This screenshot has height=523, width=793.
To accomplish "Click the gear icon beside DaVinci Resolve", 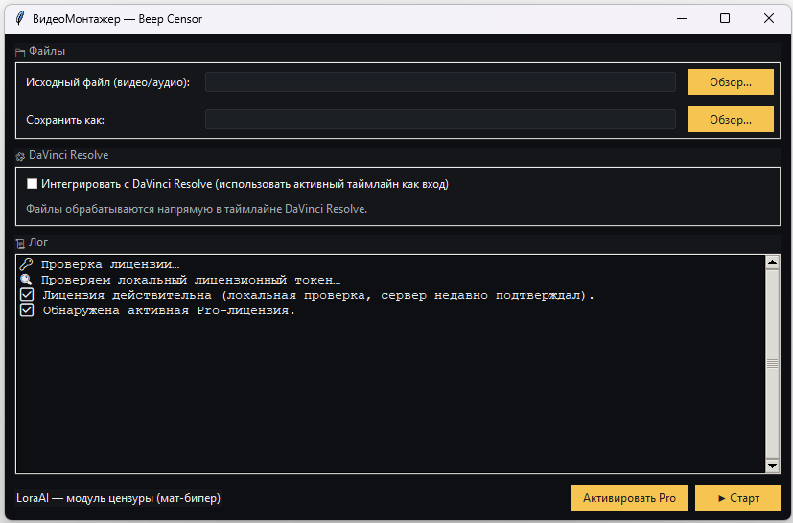I will (20, 157).
